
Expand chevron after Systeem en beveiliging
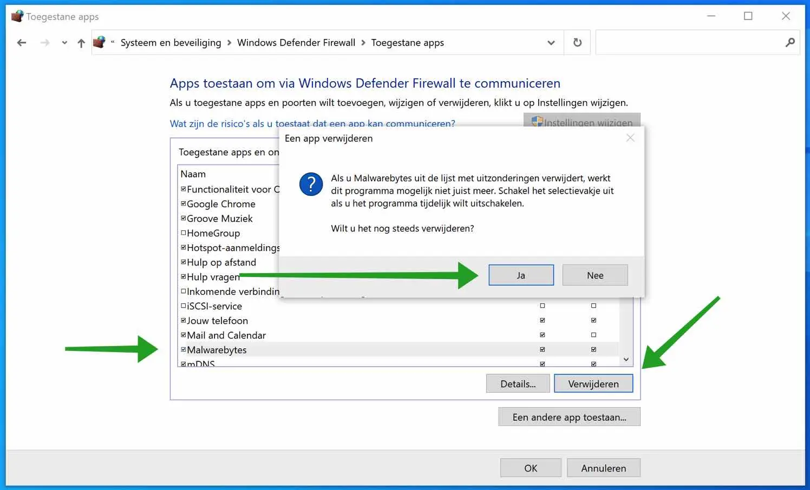pos(229,43)
